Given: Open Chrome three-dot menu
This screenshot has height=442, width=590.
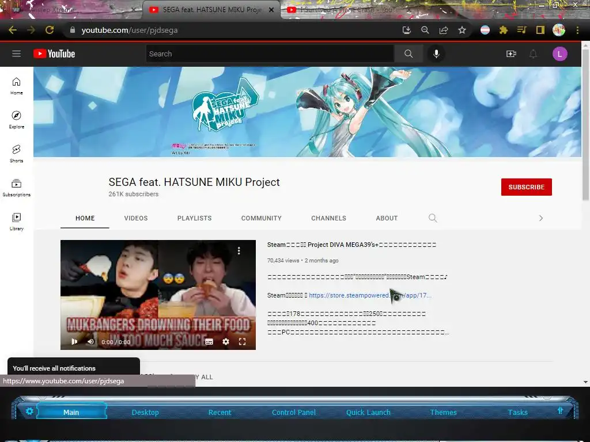Looking at the screenshot, I should [577, 30].
